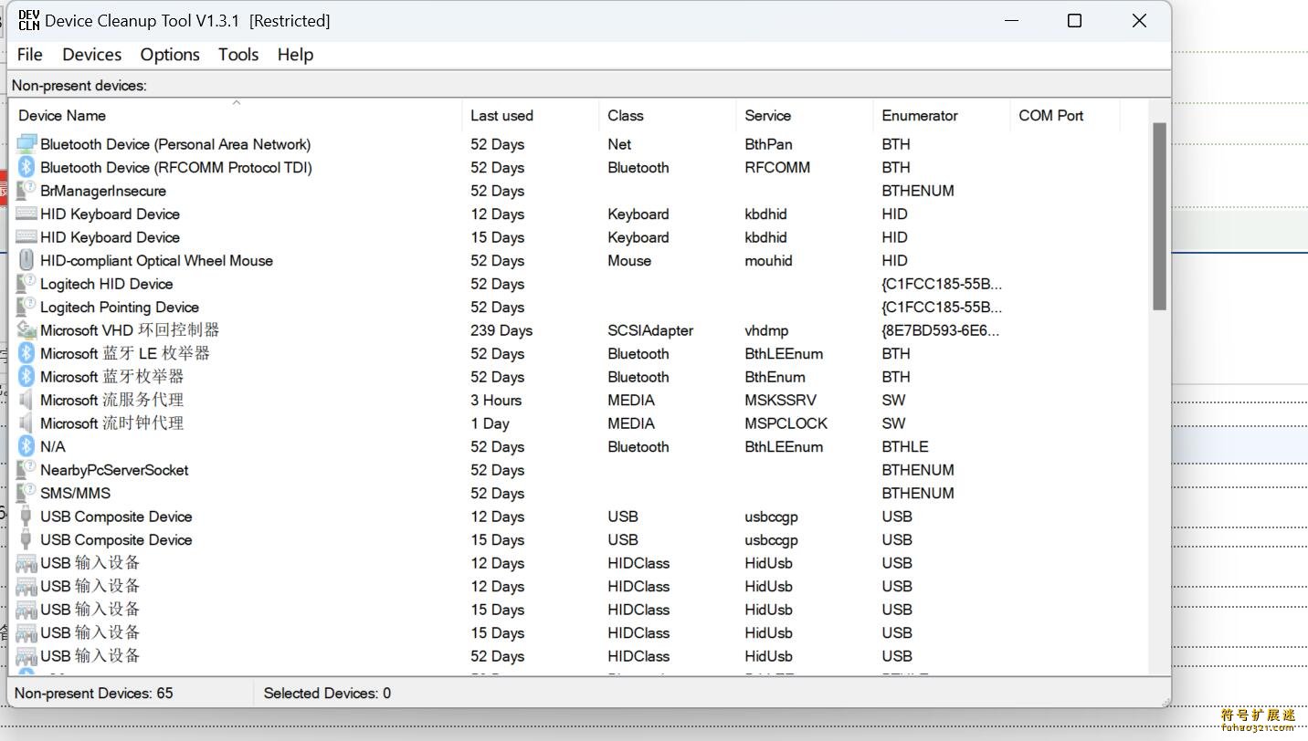This screenshot has width=1308, height=741.
Task: Select the BrManagerInsecure entry
Action: coord(103,191)
